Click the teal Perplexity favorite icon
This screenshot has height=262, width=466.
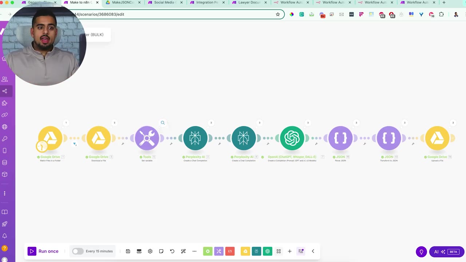tap(257, 251)
